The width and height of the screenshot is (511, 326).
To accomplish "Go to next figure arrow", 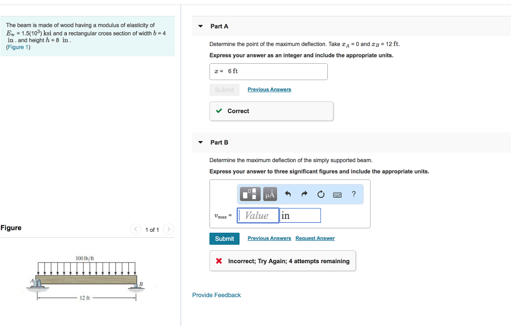I will pos(169,229).
